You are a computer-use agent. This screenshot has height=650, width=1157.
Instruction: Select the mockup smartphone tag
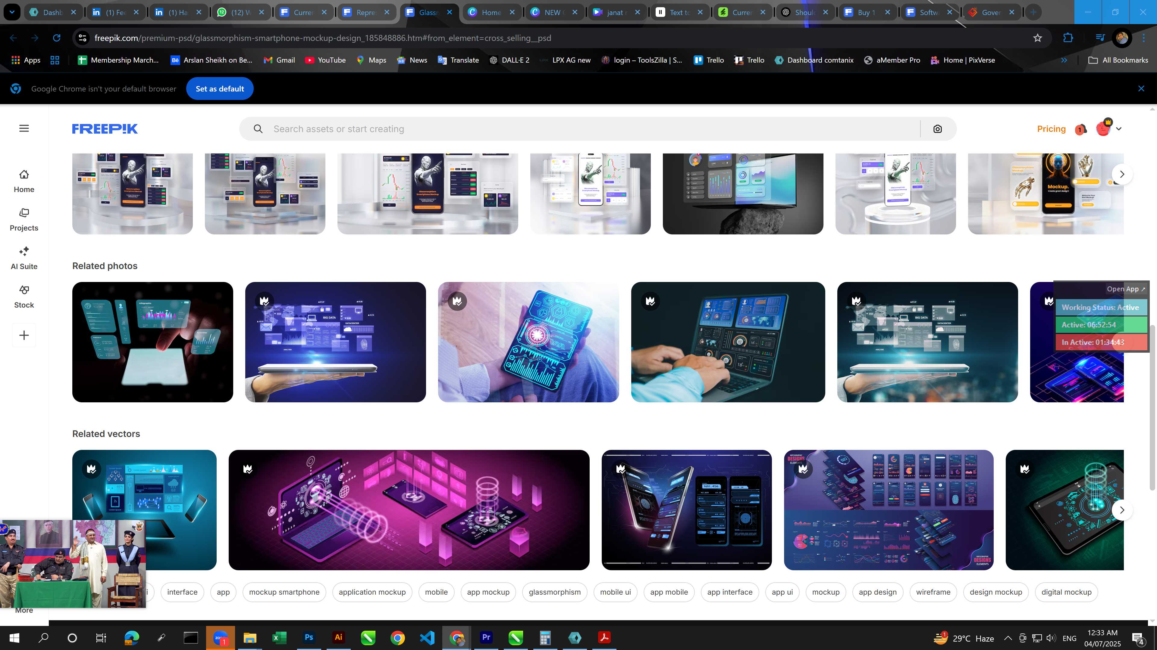pos(284,592)
